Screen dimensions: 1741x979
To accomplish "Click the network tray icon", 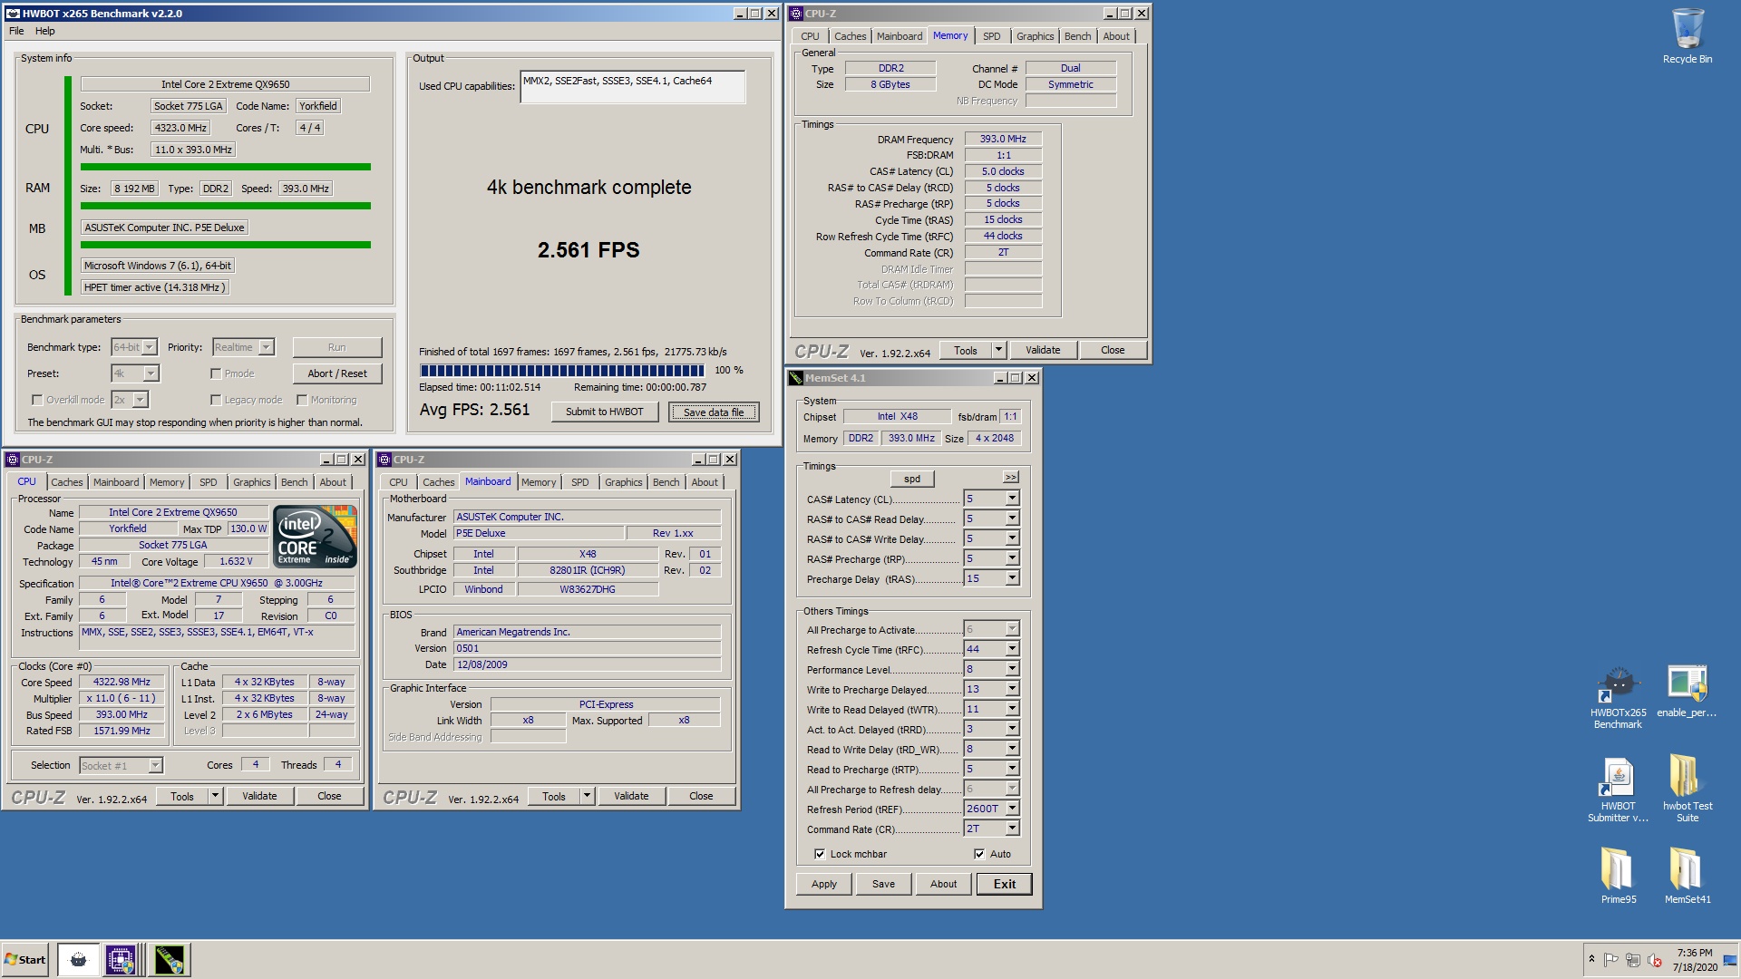I will 1632,960.
